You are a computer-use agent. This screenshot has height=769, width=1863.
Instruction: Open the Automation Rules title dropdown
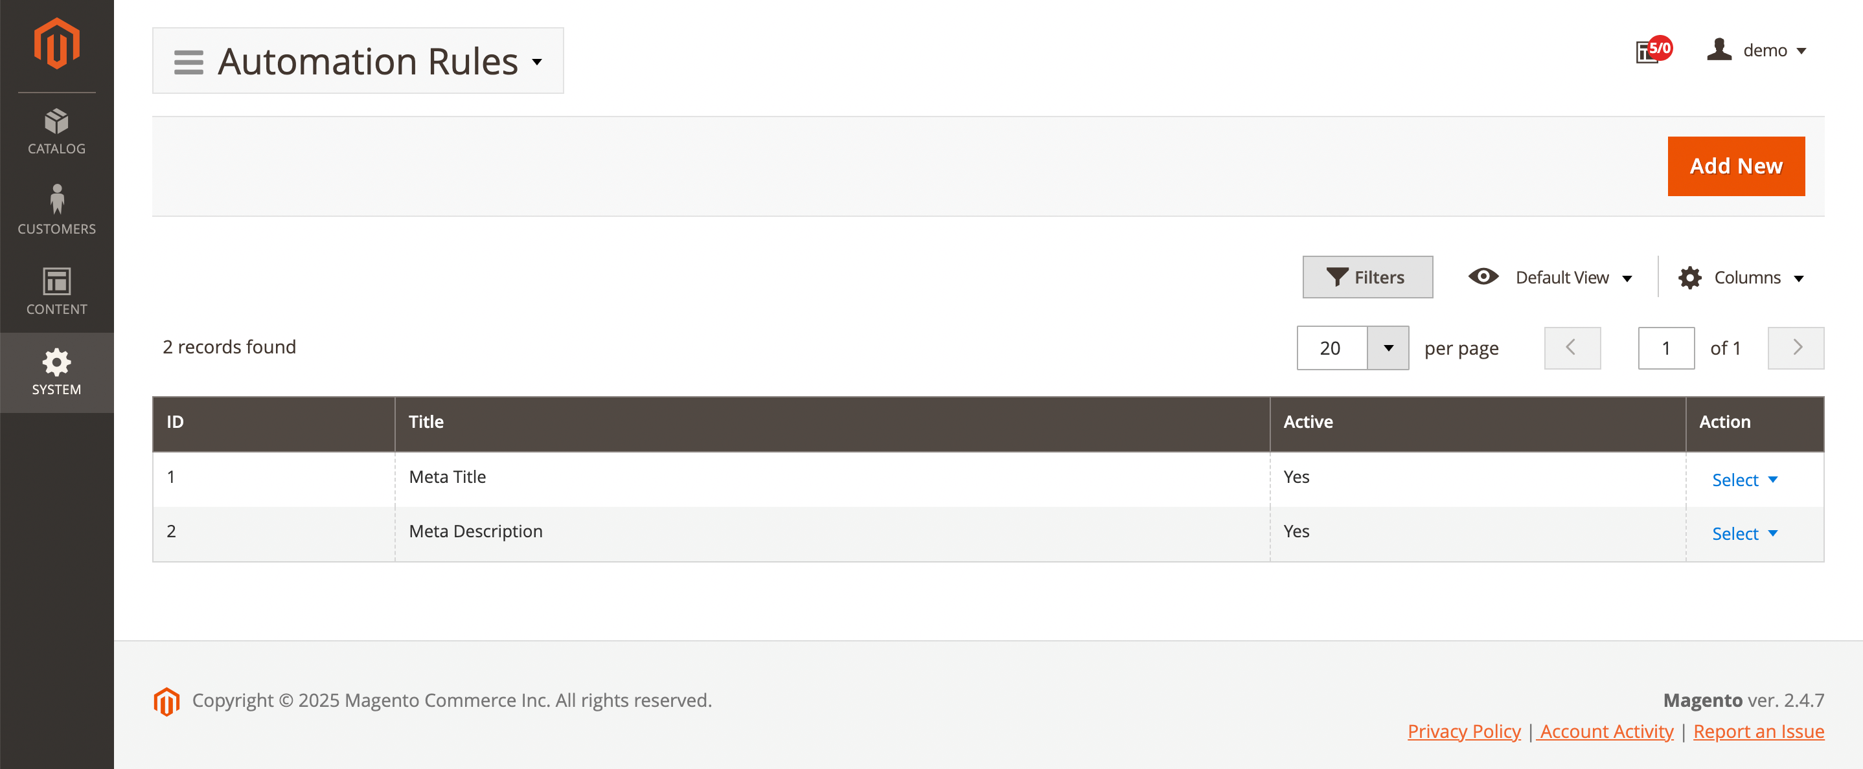(x=536, y=62)
